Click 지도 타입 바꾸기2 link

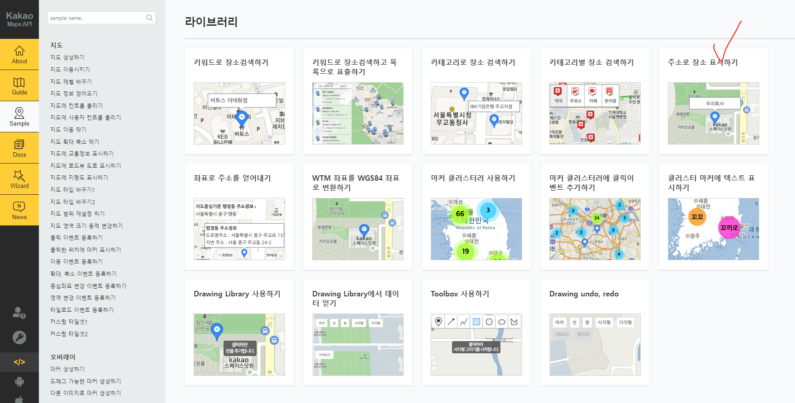[73, 202]
